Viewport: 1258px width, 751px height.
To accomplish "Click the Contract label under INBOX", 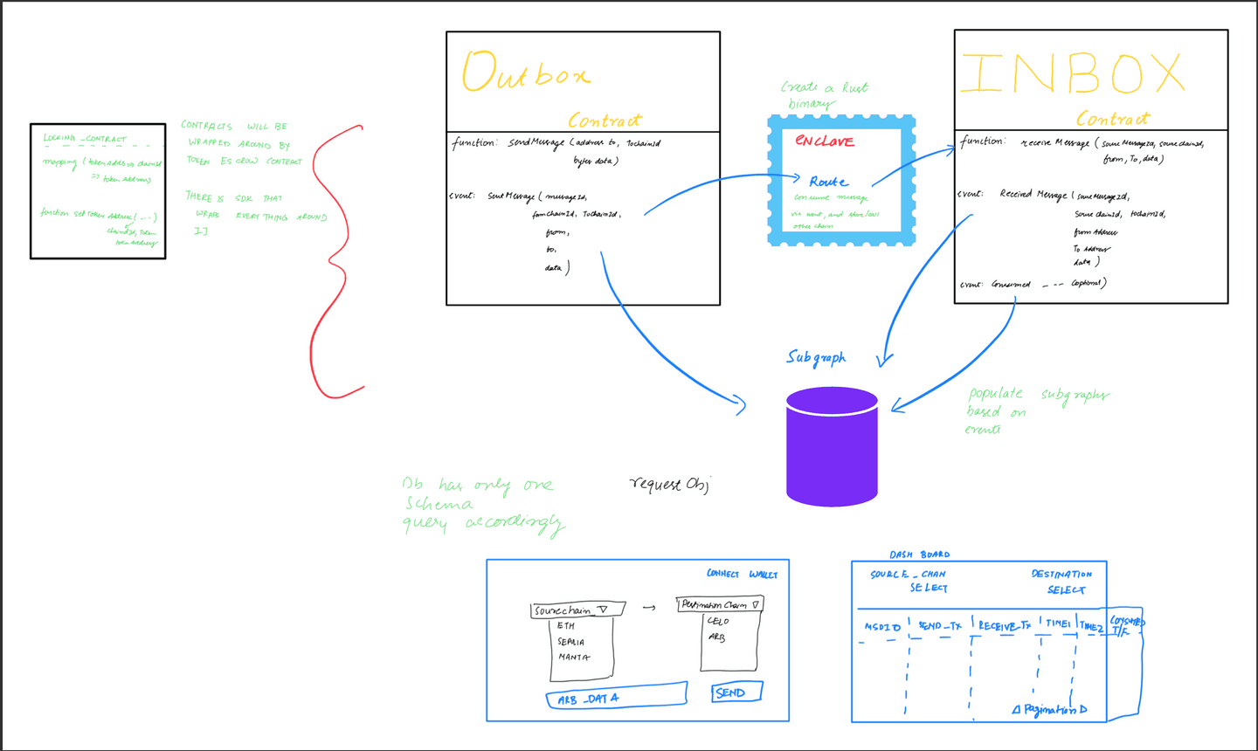I will click(x=1113, y=118).
